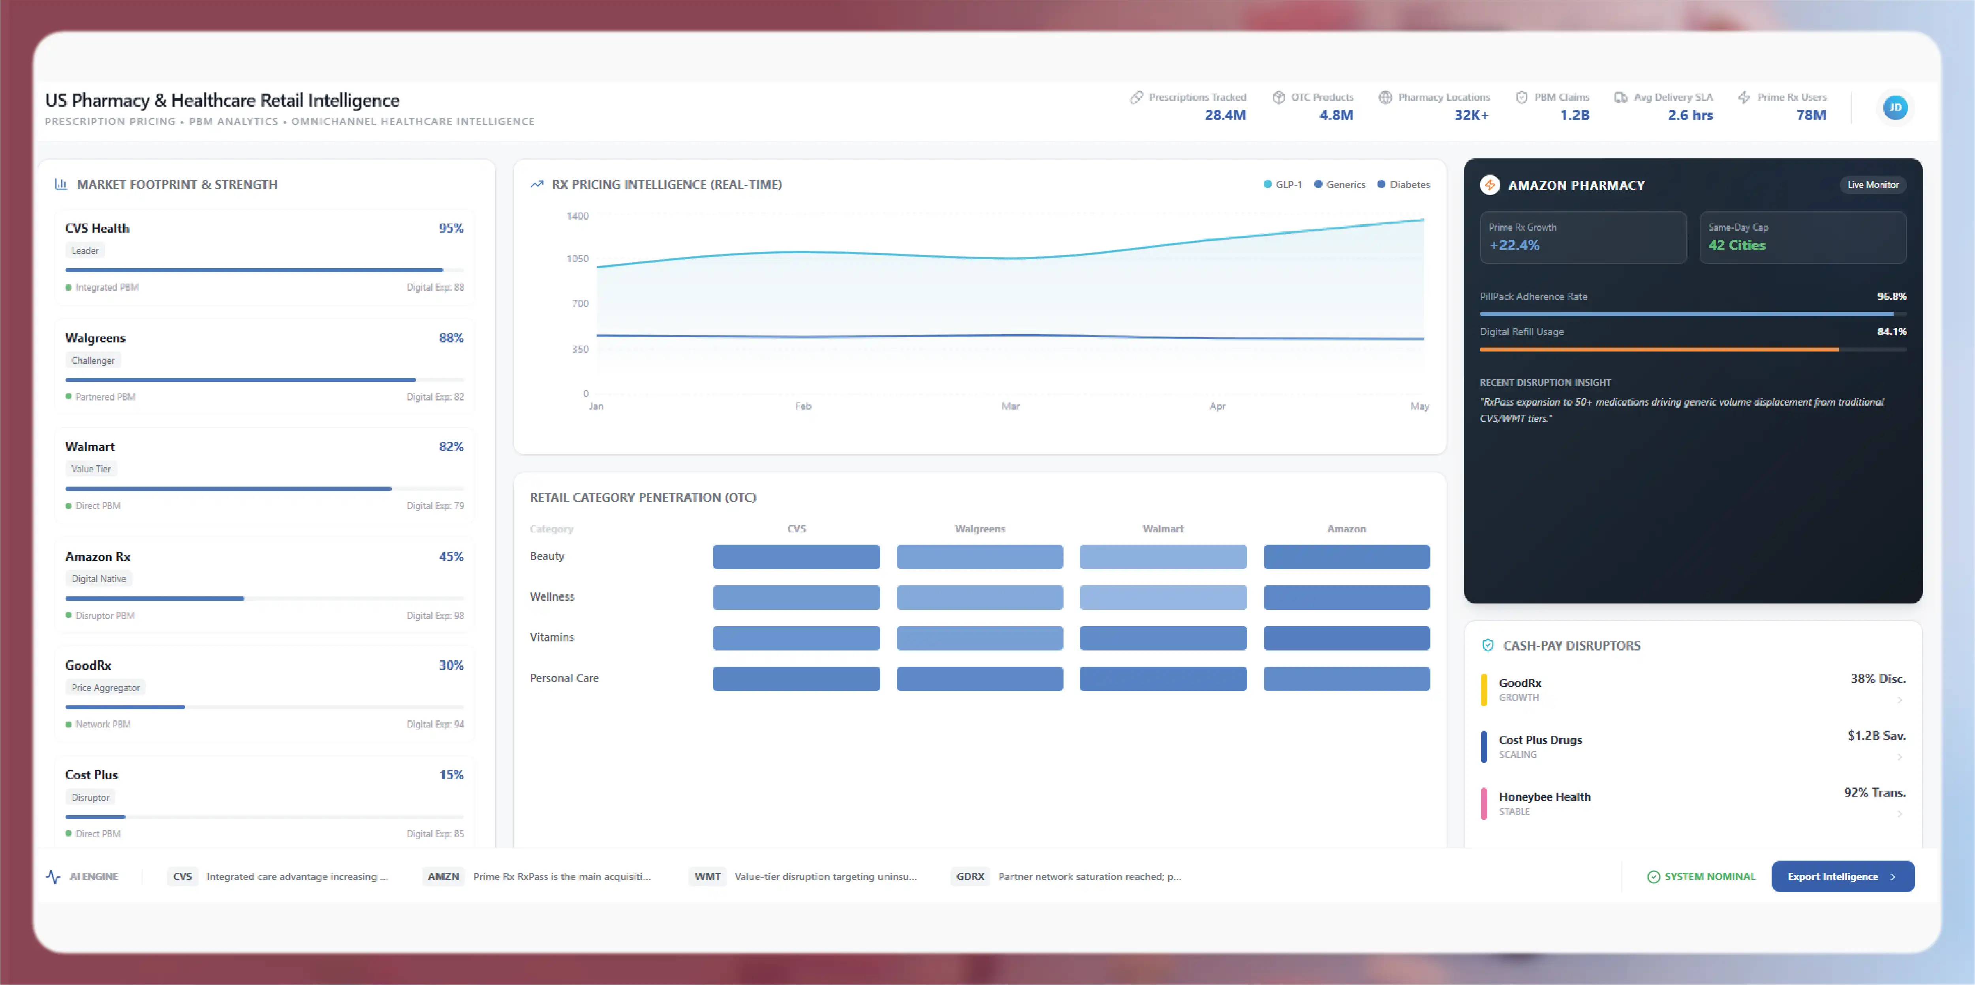This screenshot has width=1975, height=985.
Task: Click the Same-Day Cap 42 Cities card
Action: tap(1802, 238)
